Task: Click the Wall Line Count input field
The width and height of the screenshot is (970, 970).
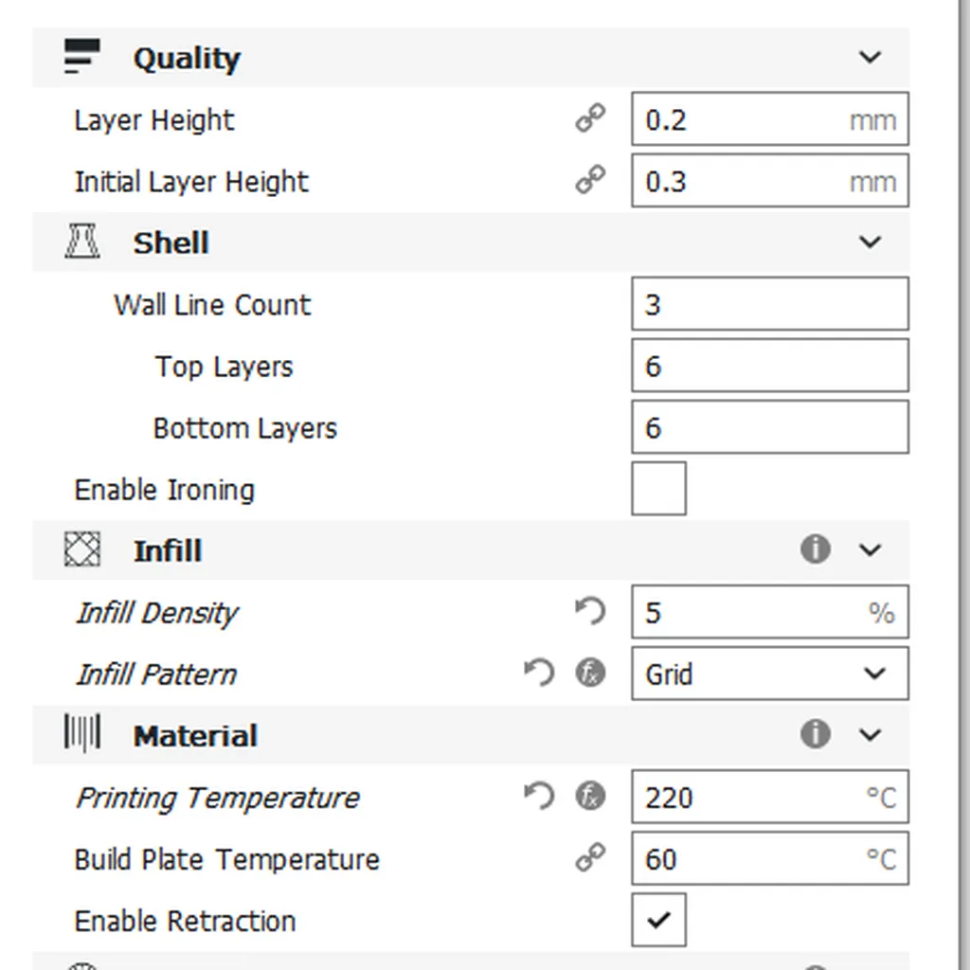Action: 769,304
